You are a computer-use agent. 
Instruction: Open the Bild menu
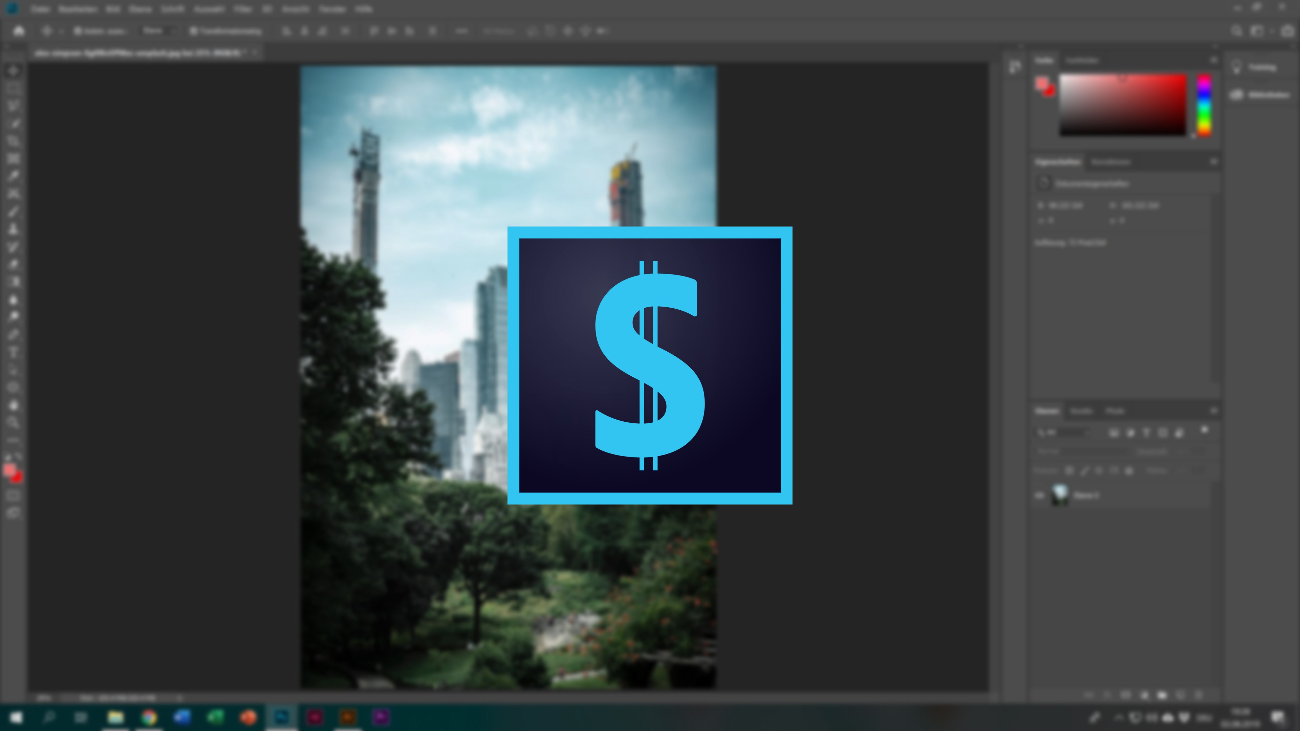click(113, 9)
